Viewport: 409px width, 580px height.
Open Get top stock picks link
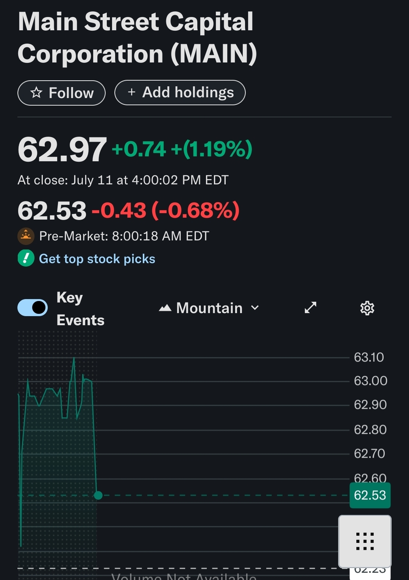coord(97,259)
